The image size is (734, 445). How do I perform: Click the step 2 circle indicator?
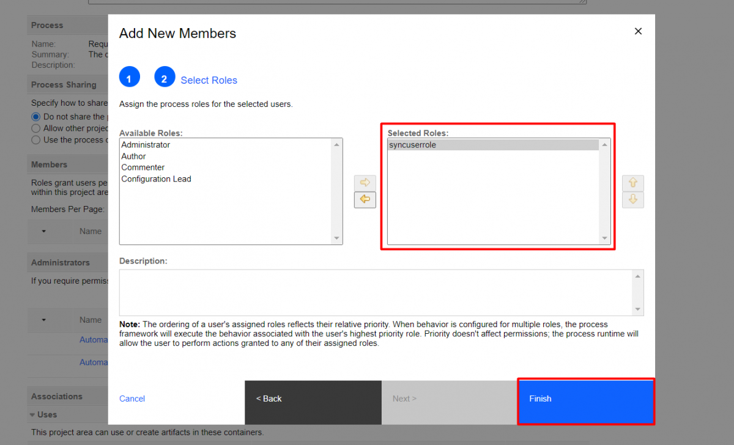pos(165,78)
